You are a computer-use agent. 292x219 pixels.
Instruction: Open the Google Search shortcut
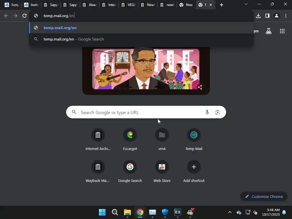pos(130,171)
